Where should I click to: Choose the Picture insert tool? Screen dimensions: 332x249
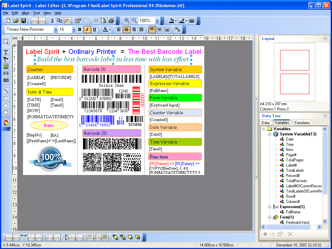click(6, 66)
